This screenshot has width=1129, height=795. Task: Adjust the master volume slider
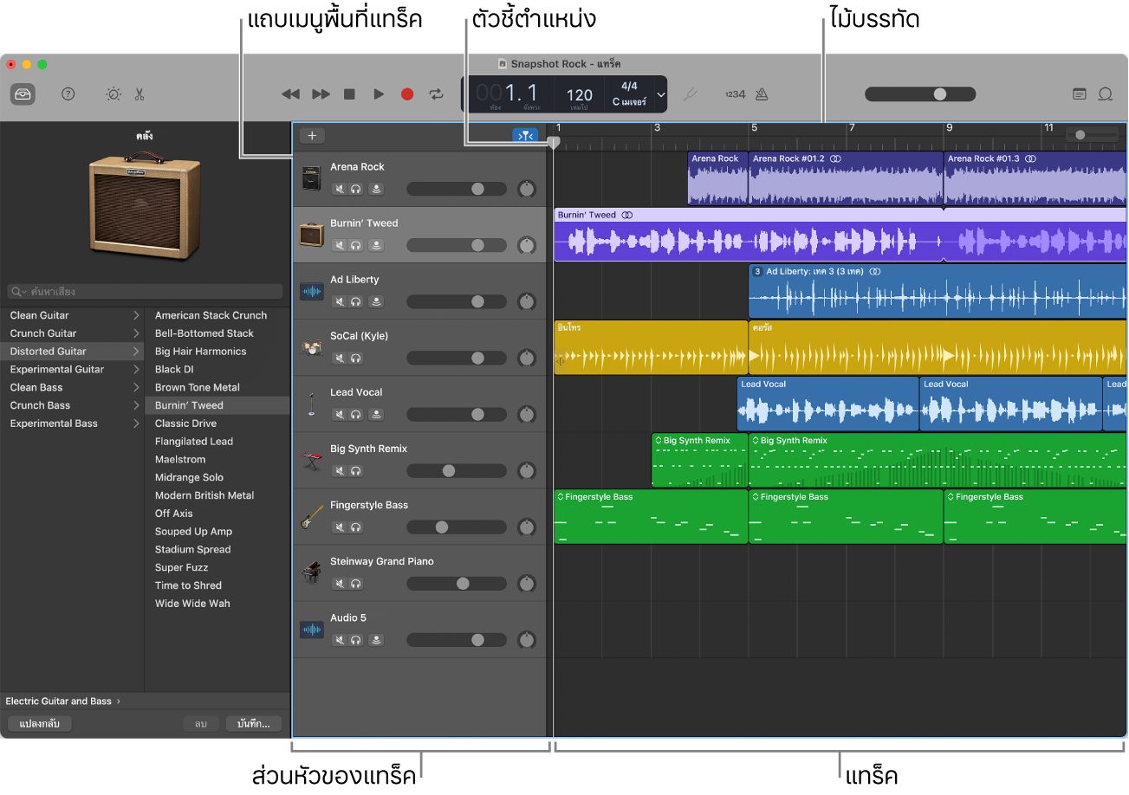coord(939,94)
